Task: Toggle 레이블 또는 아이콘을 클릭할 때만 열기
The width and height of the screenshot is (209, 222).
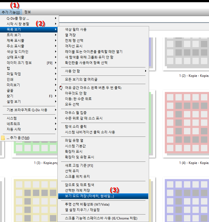Action: [103, 52]
